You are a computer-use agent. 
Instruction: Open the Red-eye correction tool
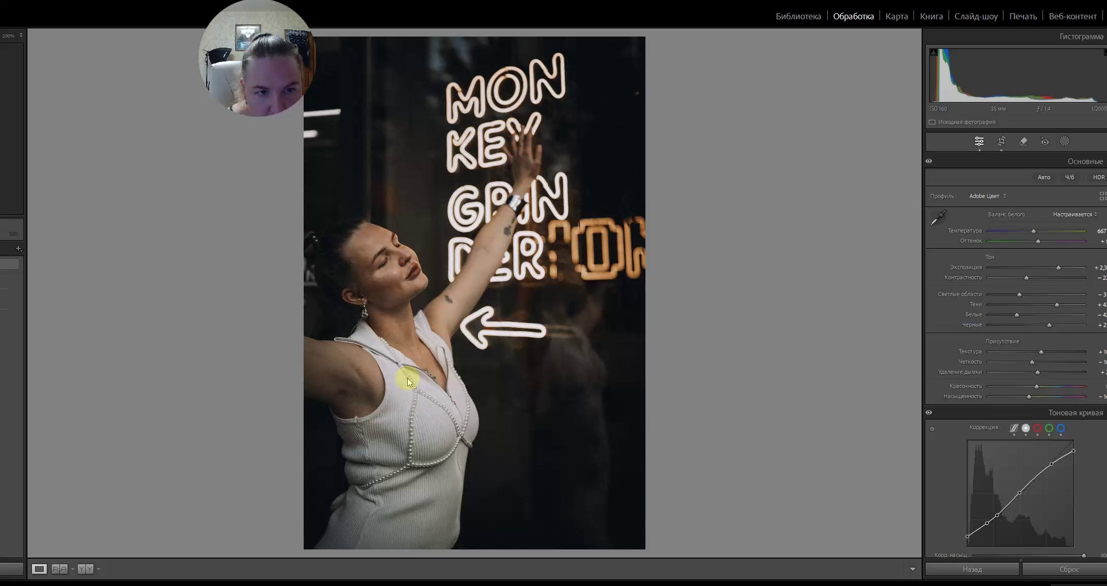tap(1045, 141)
